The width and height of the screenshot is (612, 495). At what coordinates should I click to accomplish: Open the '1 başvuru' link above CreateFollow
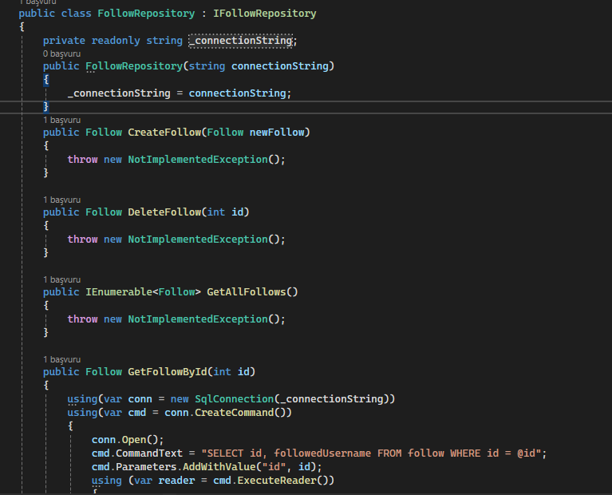tap(61, 120)
